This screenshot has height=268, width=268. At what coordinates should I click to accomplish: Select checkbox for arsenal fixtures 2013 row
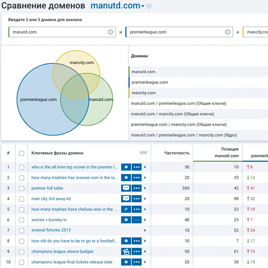[21, 230]
